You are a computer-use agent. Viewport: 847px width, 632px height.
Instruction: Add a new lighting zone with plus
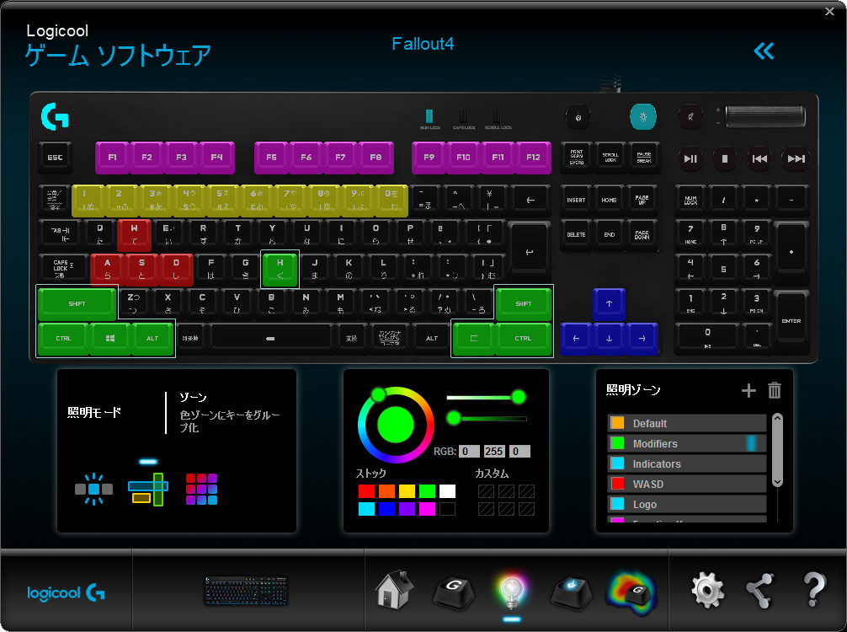click(748, 390)
